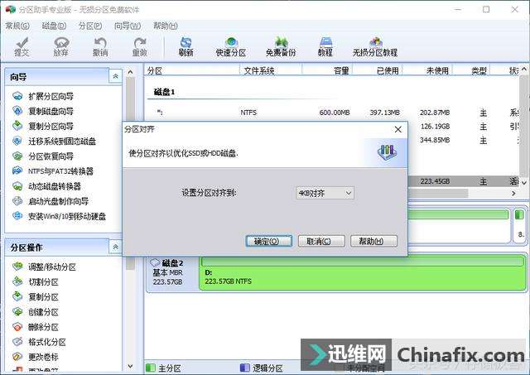Screen dimensions: 530x375
Task: Click the 撤消 (Undo) toolbar icon
Action: pos(100,46)
